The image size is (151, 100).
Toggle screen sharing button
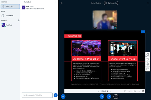coord(116,96)
